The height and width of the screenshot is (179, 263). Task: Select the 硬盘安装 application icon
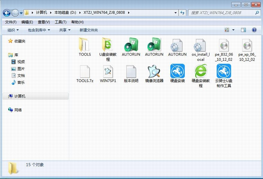click(178, 71)
